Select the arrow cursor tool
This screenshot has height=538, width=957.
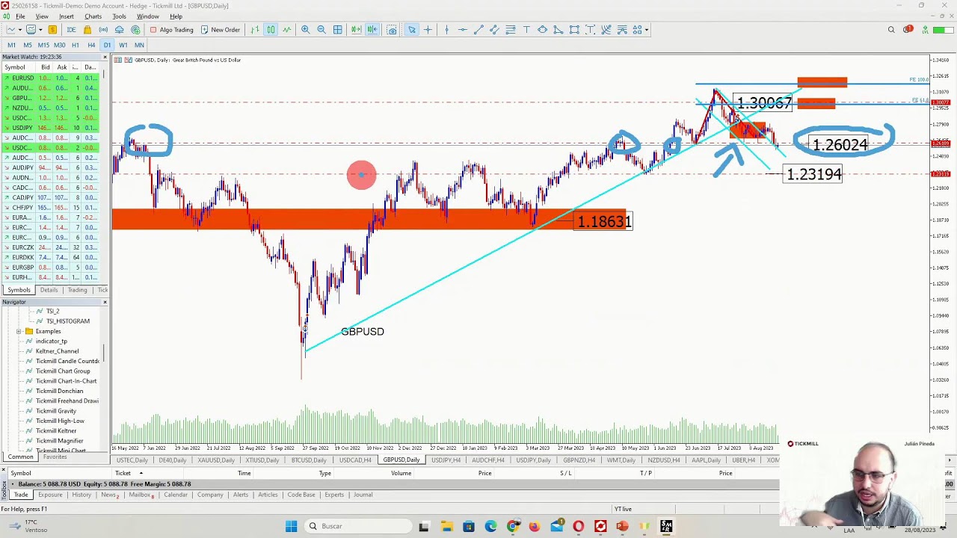click(412, 30)
